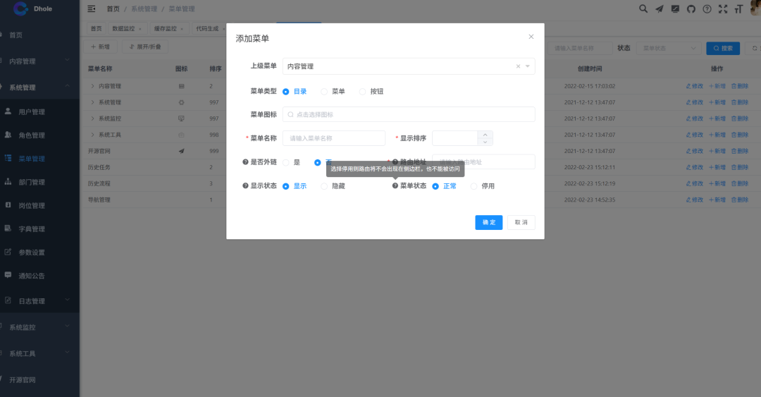Click the 菜单管理 sidebar icon
This screenshot has height=397, width=761.
[x=8, y=158]
